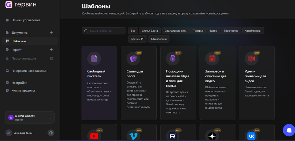Open Генерация изображений in sidebar
Viewport: 295px width, 141px height.
29,71
